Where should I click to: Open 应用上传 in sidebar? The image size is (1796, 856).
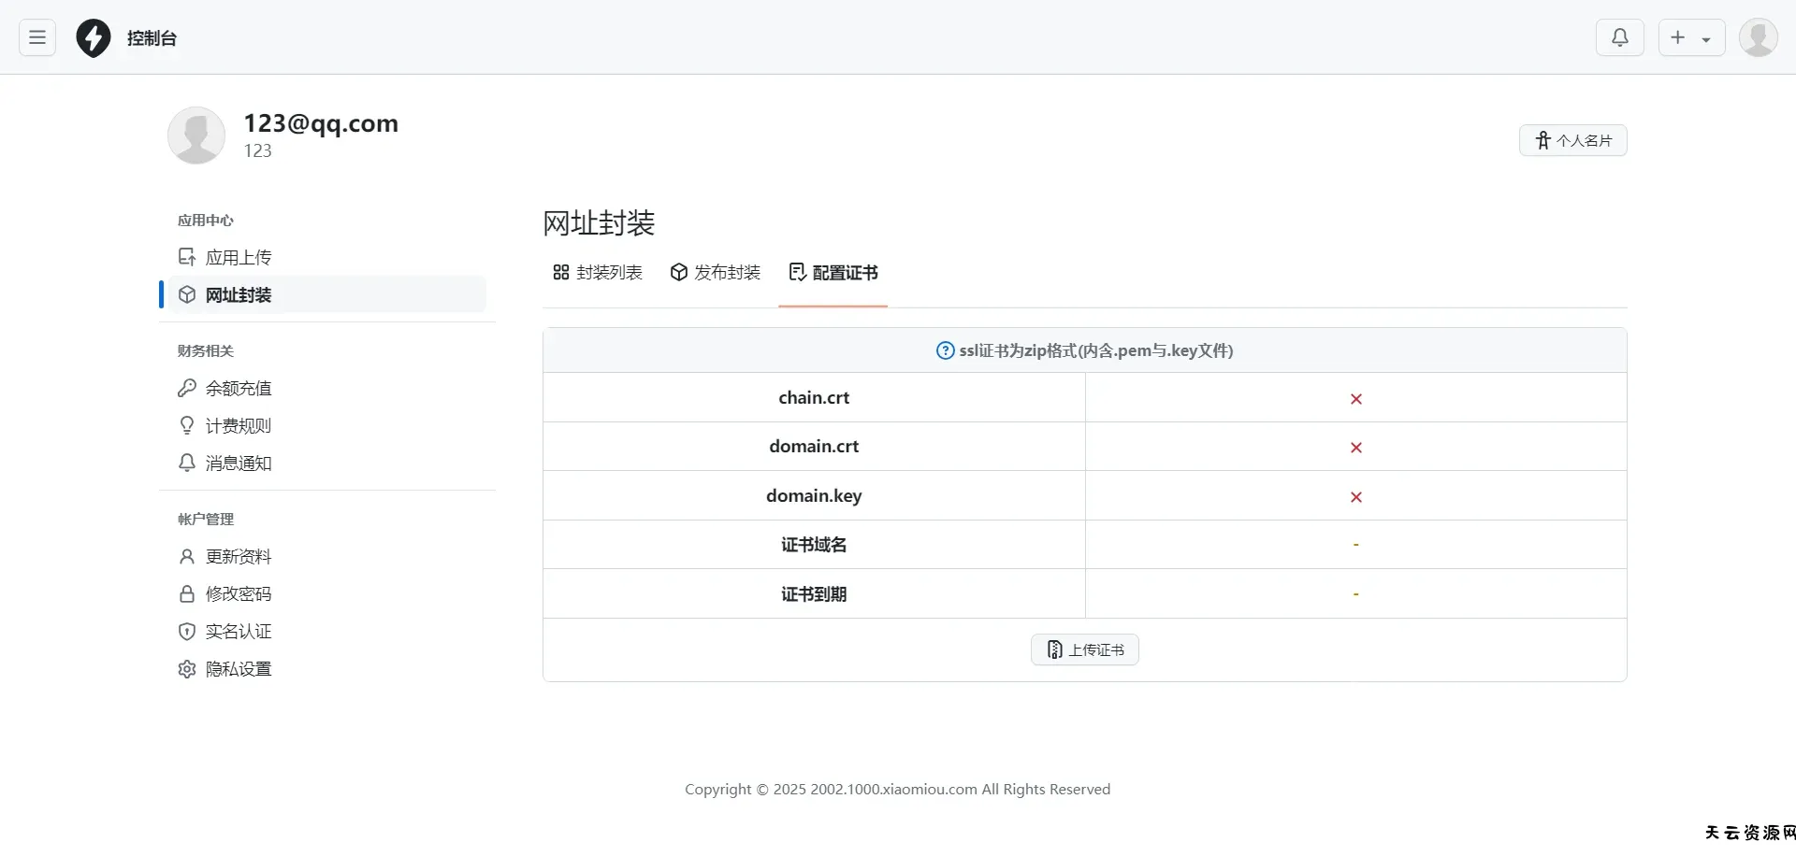coord(238,257)
